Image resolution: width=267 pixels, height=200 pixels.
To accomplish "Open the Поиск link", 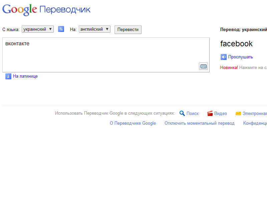I will pyautogui.click(x=193, y=113).
